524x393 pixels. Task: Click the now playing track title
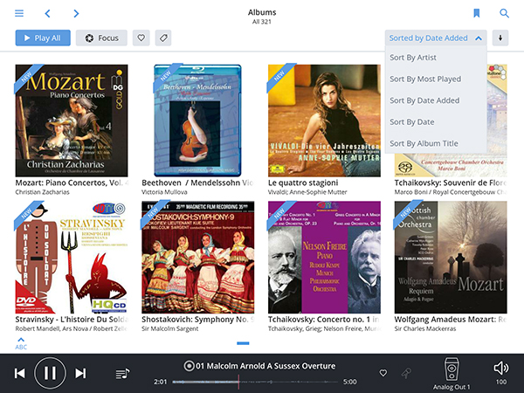pyautogui.click(x=265, y=366)
